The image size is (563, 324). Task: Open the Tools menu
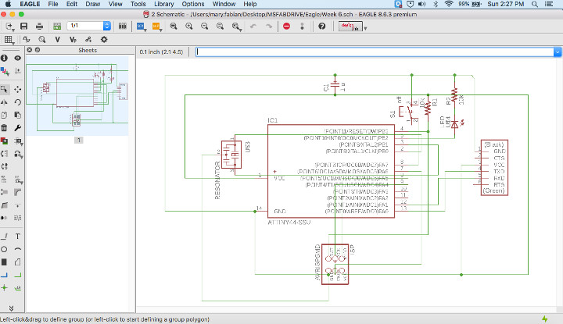(138, 4)
